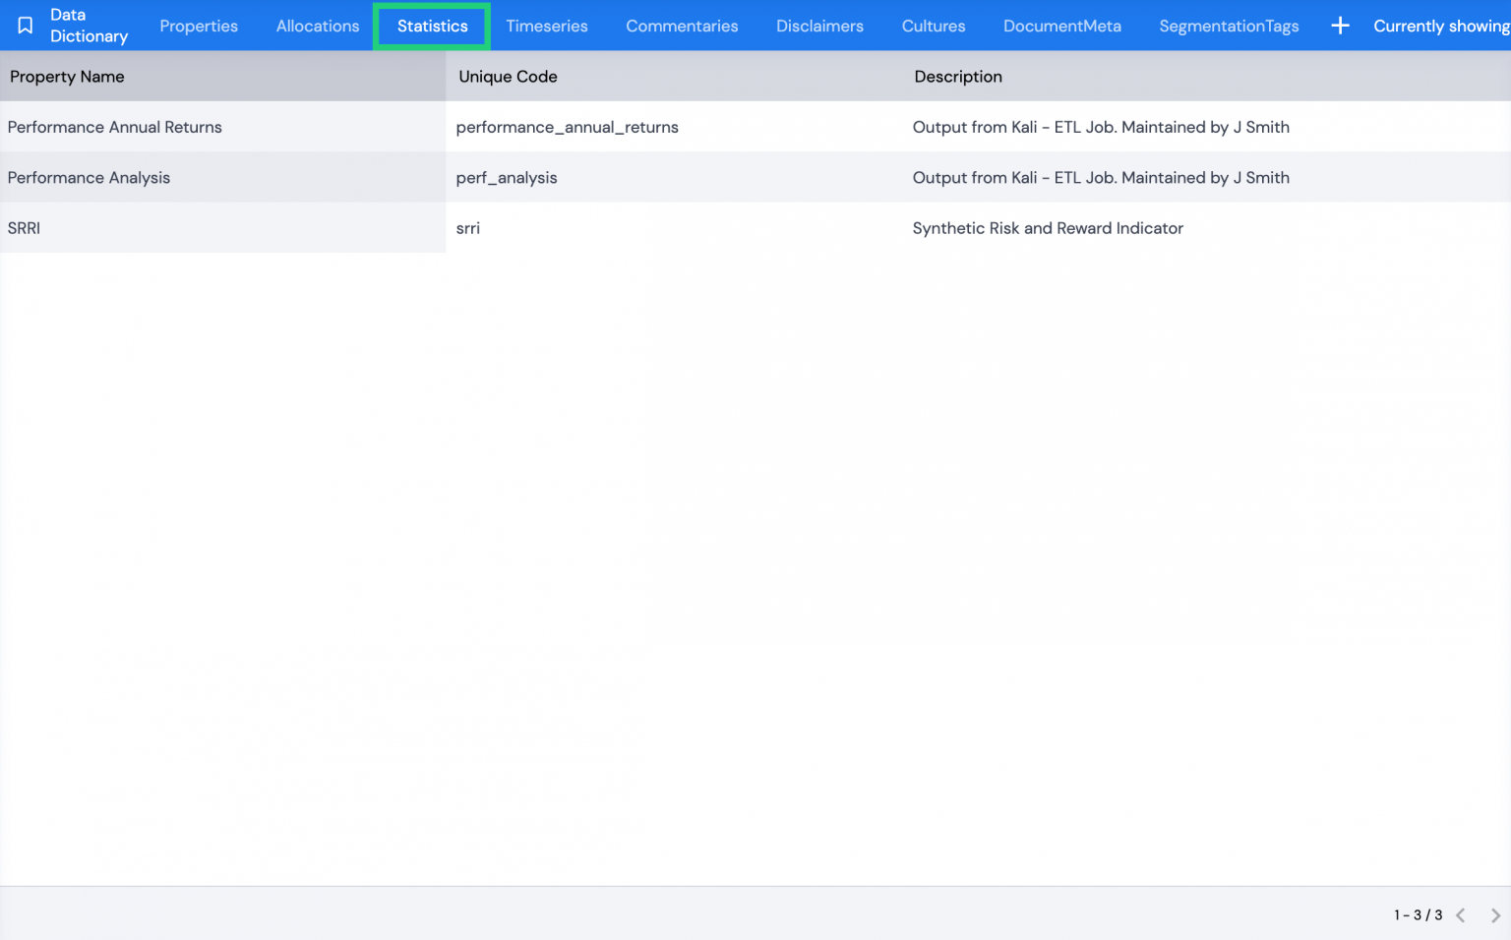The height and width of the screenshot is (940, 1511).
Task: Sort by the Unique Code column
Action: [x=508, y=76]
